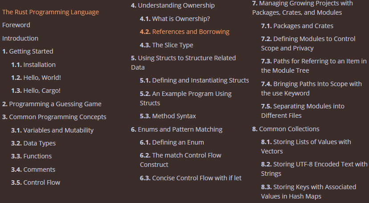Open 5.3 Method Syntax section
This screenshot has width=369, height=203.
(x=168, y=116)
